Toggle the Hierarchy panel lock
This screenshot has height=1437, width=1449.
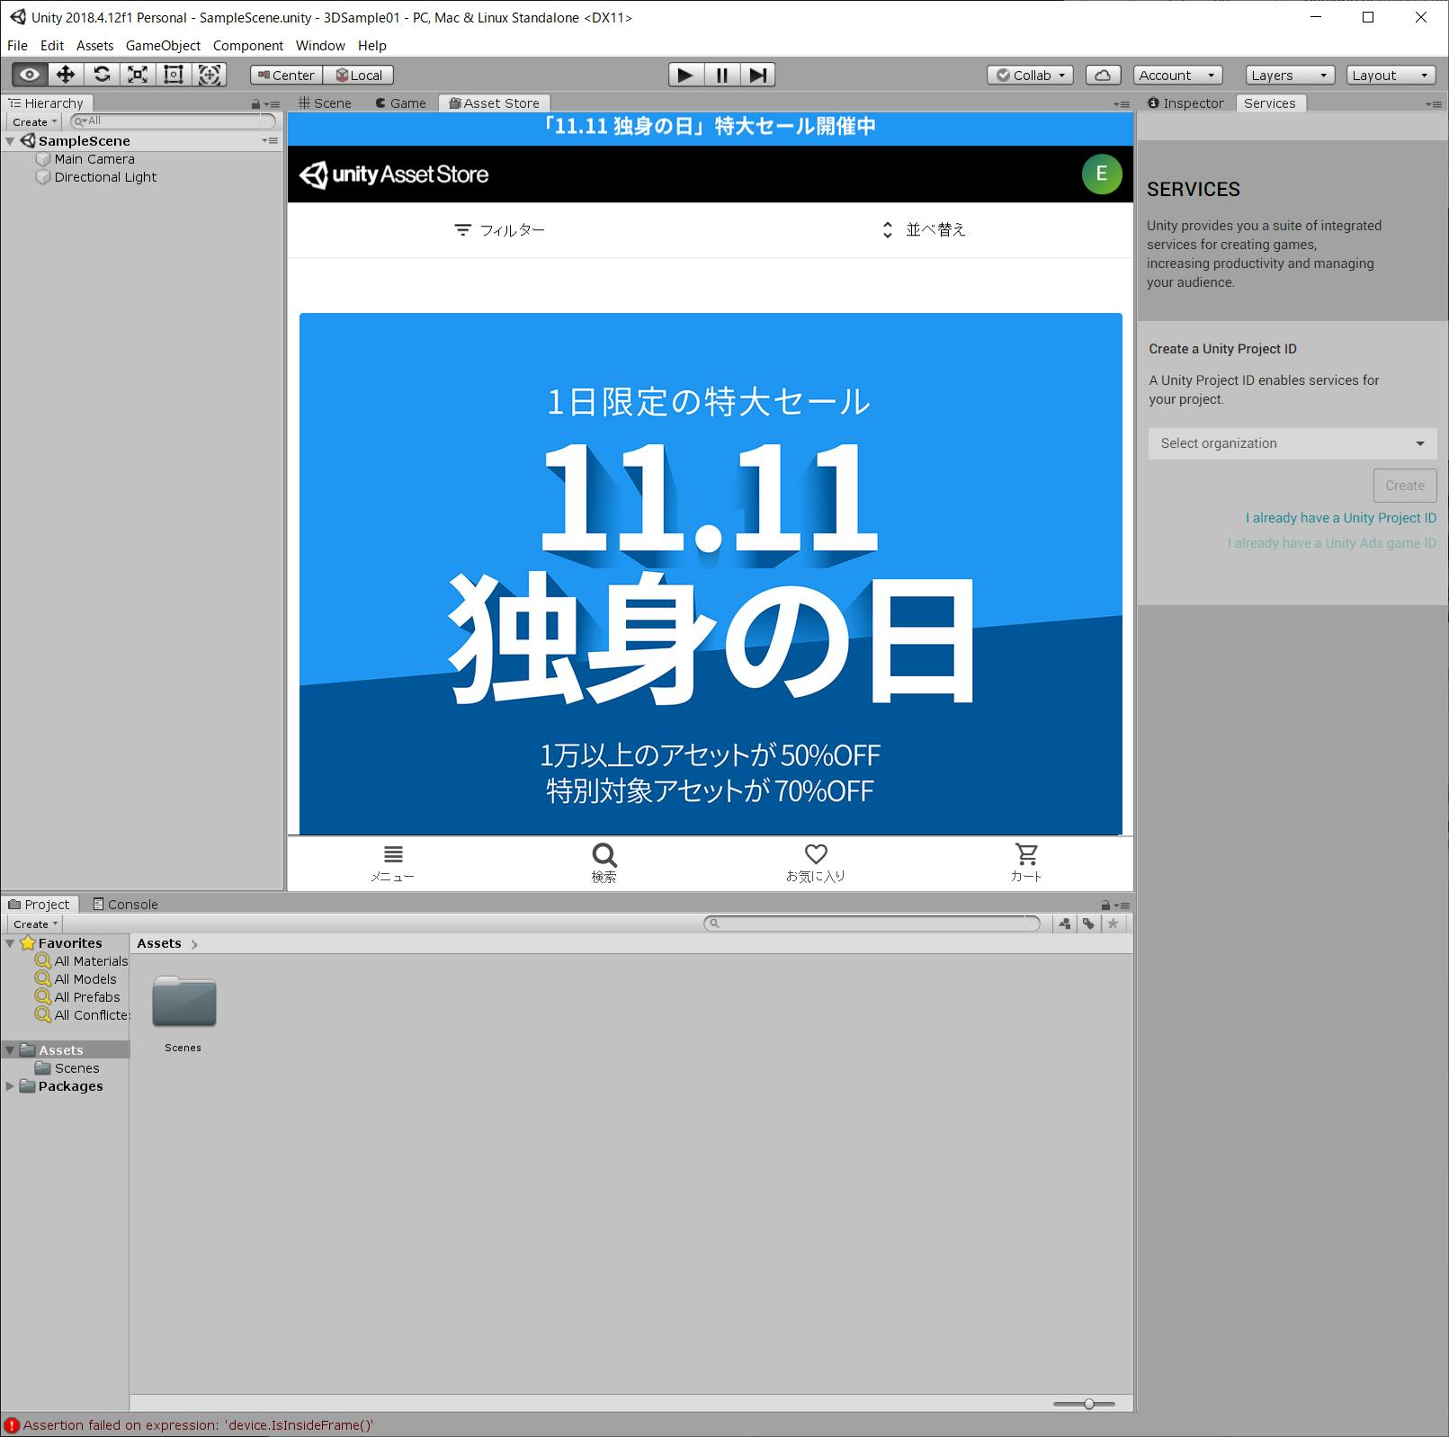(255, 104)
